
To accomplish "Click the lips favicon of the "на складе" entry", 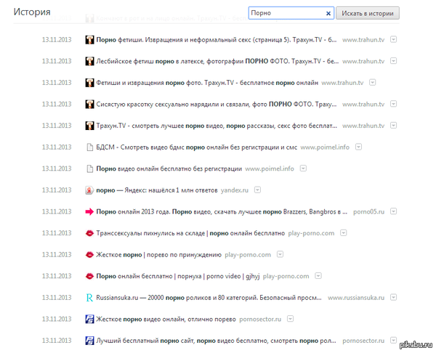I will click(x=89, y=233).
